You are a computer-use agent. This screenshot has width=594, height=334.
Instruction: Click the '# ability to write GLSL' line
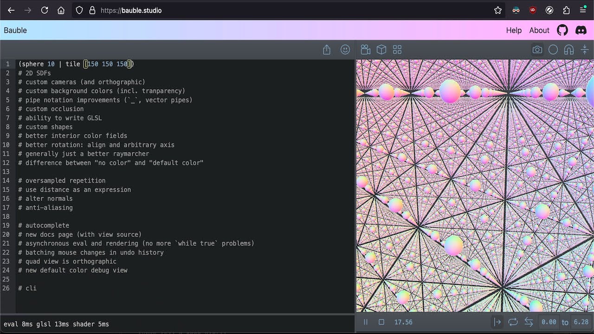[60, 118]
